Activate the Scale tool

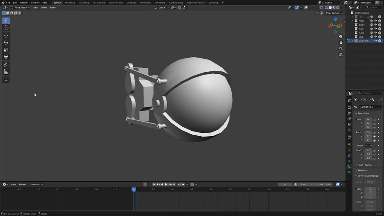[x=6, y=50]
